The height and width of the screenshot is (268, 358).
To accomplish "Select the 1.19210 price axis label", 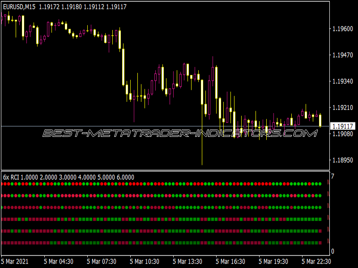I will point(343,108).
